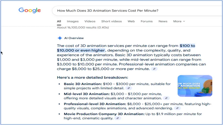Open source link for Mid-level 3D Animation

(x=166, y=98)
